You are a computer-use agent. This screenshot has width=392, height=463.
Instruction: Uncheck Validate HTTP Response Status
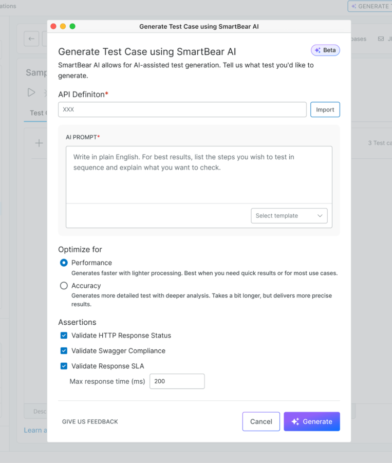pos(64,336)
